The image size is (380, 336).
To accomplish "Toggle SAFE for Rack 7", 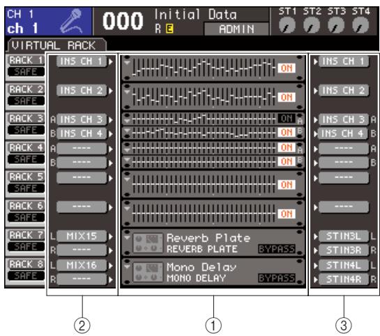I will pyautogui.click(x=26, y=247).
